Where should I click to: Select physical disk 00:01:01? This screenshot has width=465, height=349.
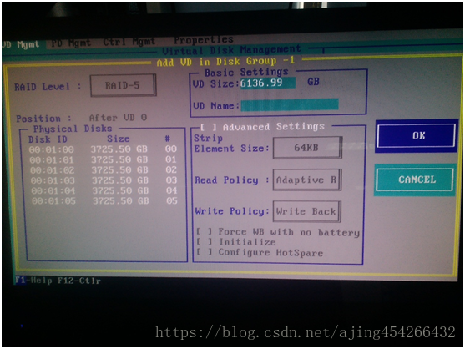tap(103, 159)
